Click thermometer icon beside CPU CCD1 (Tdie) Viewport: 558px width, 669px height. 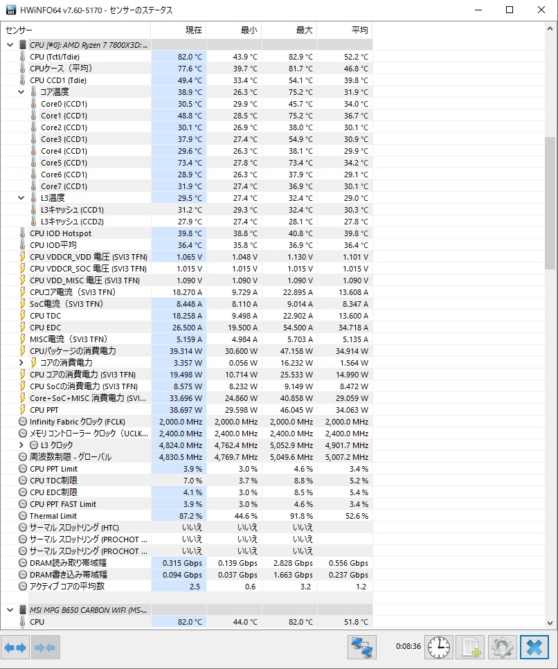pos(23,80)
